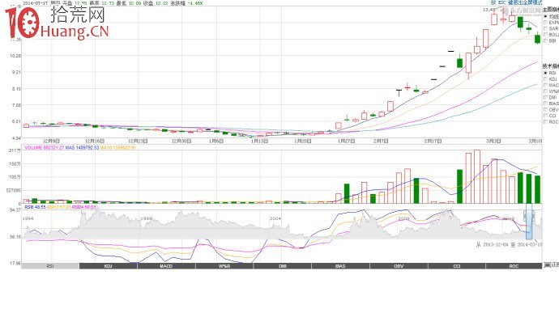Image resolution: width=559 pixels, height=313 pixels.
Task: Click the blue time-range selector handle
Action: (529, 222)
